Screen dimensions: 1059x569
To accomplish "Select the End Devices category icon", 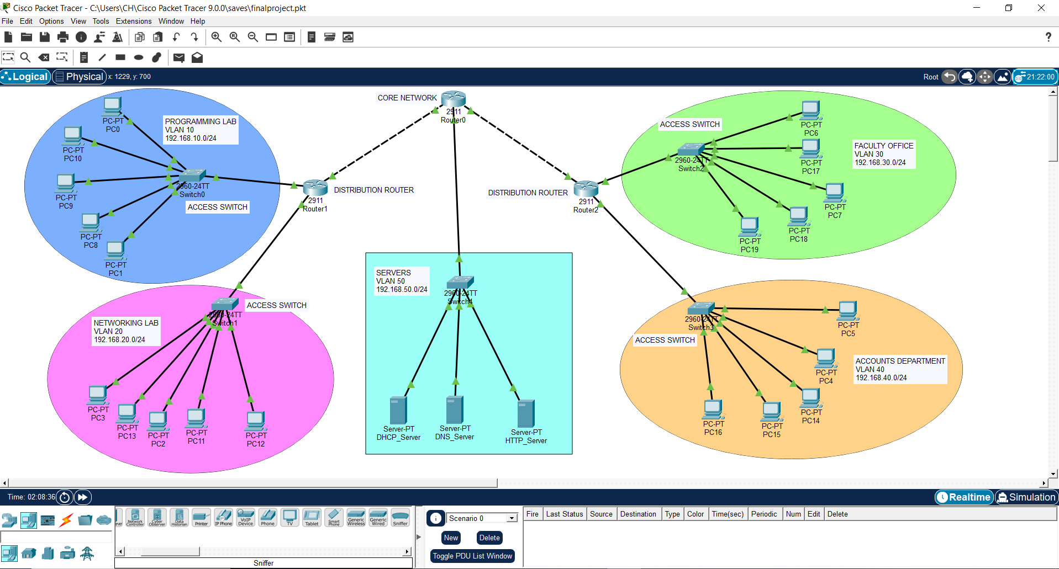I will click(29, 520).
